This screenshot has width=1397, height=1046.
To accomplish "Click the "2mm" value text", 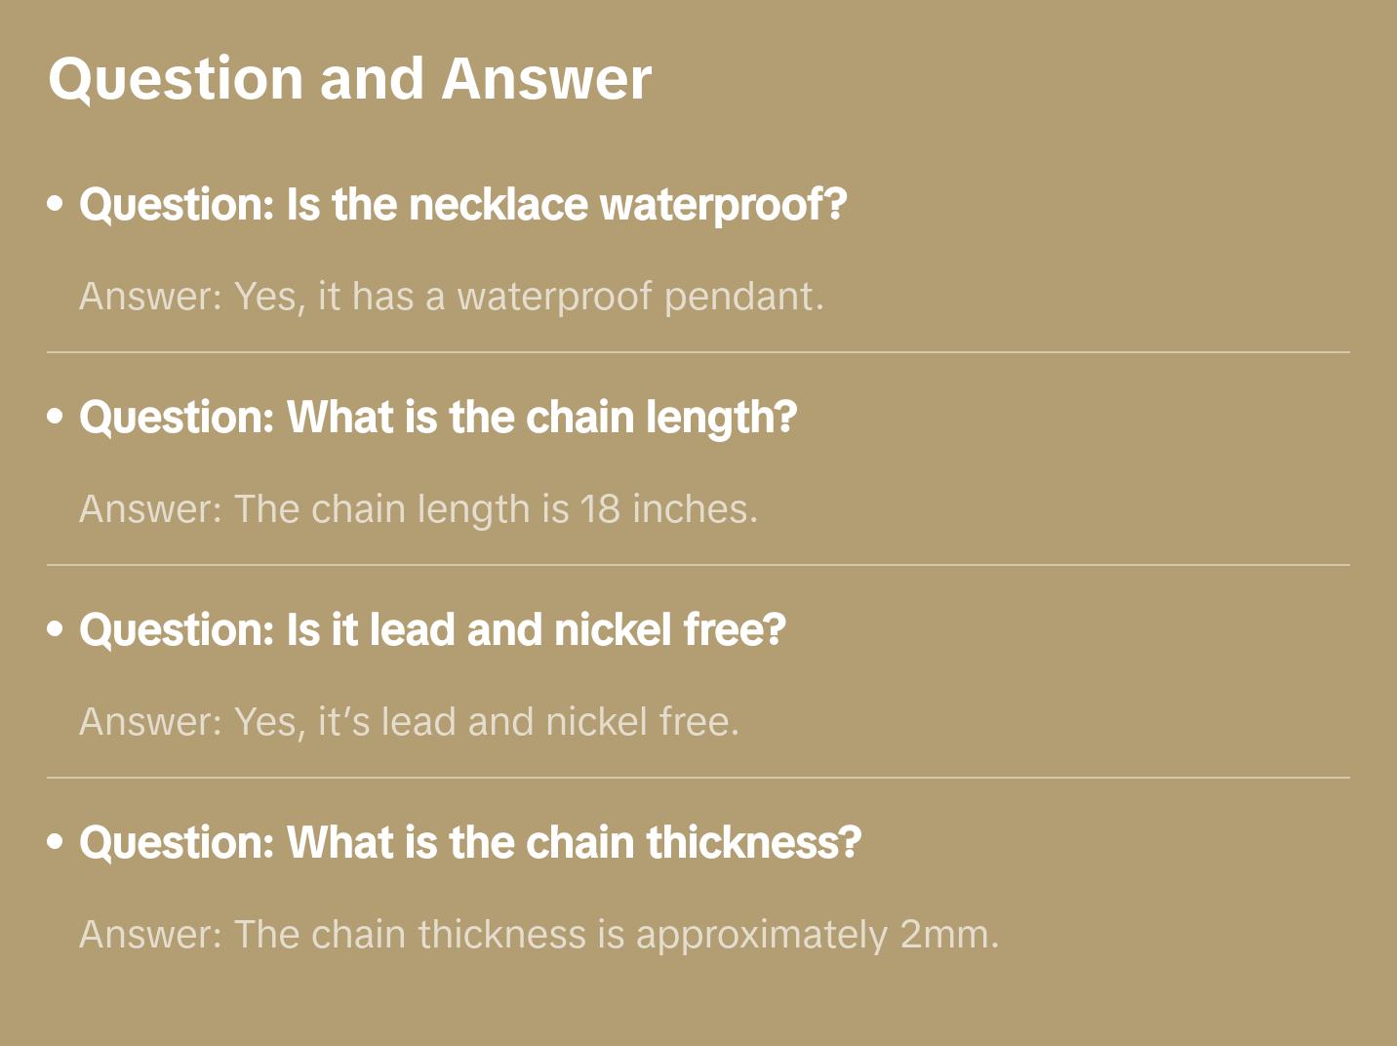I will pyautogui.click(x=948, y=935).
